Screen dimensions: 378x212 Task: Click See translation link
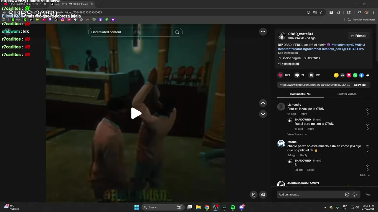coord(288,53)
